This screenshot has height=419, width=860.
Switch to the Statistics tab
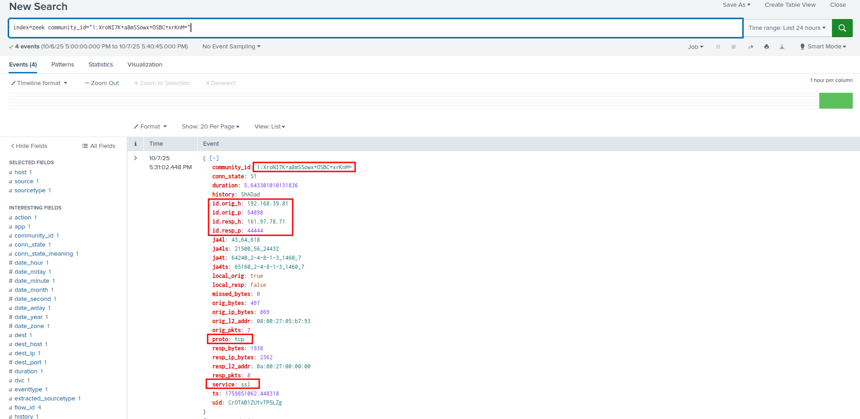pos(100,65)
